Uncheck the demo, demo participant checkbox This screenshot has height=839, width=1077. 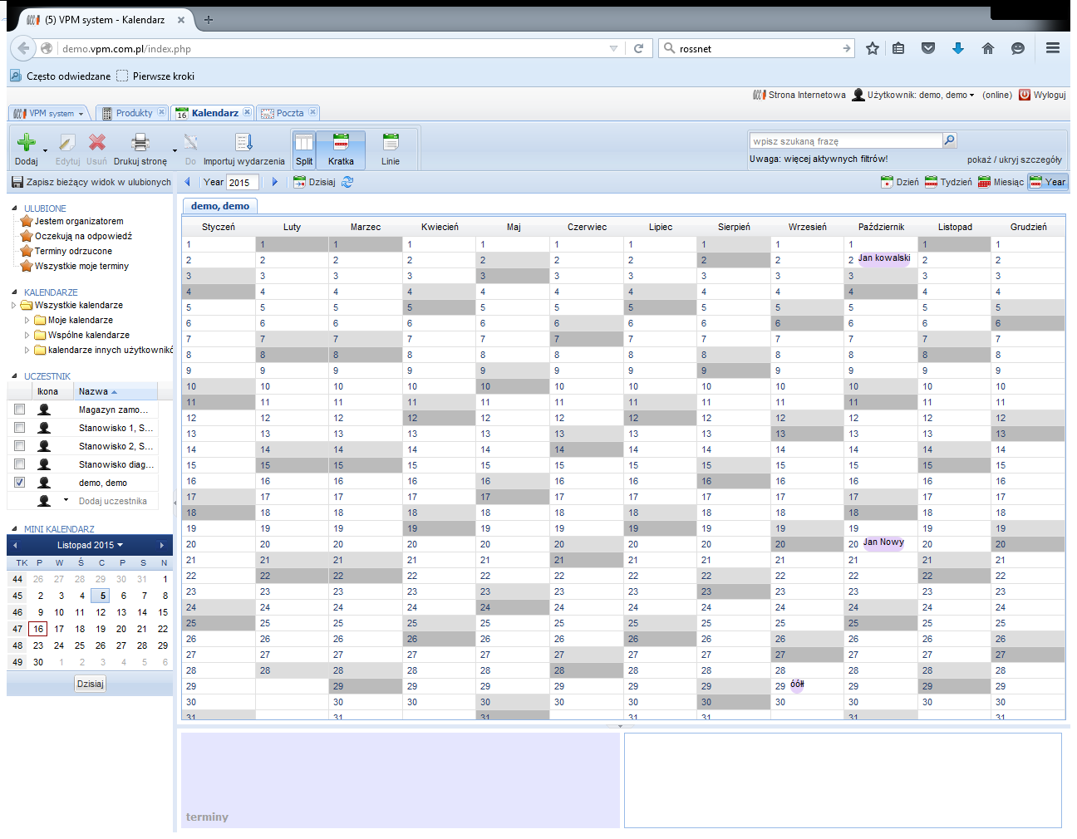(x=19, y=483)
